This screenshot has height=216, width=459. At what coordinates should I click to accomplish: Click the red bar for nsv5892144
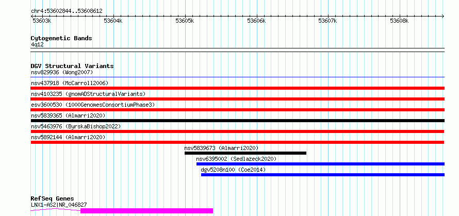pos(237,142)
